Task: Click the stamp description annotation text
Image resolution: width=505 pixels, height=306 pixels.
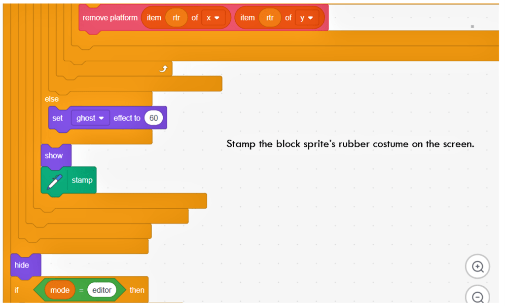Action: 350,144
